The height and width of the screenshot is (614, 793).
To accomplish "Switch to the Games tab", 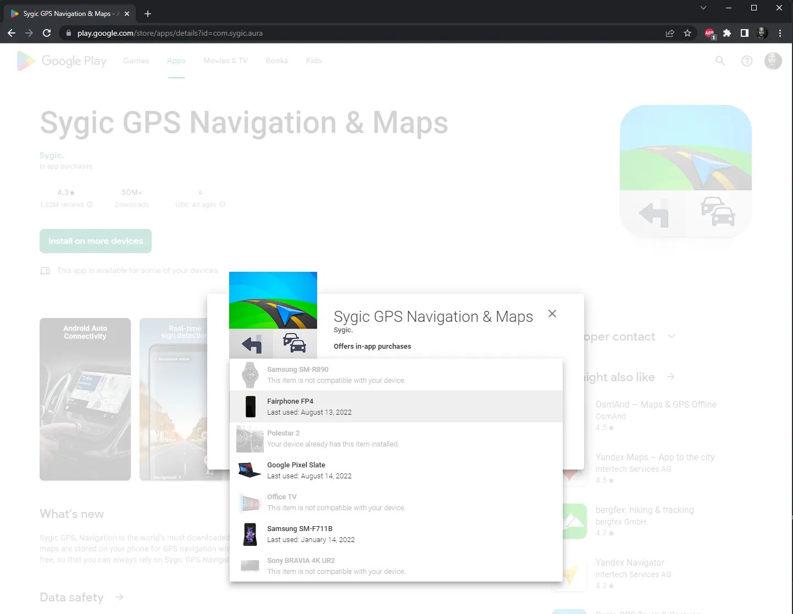I will click(136, 60).
